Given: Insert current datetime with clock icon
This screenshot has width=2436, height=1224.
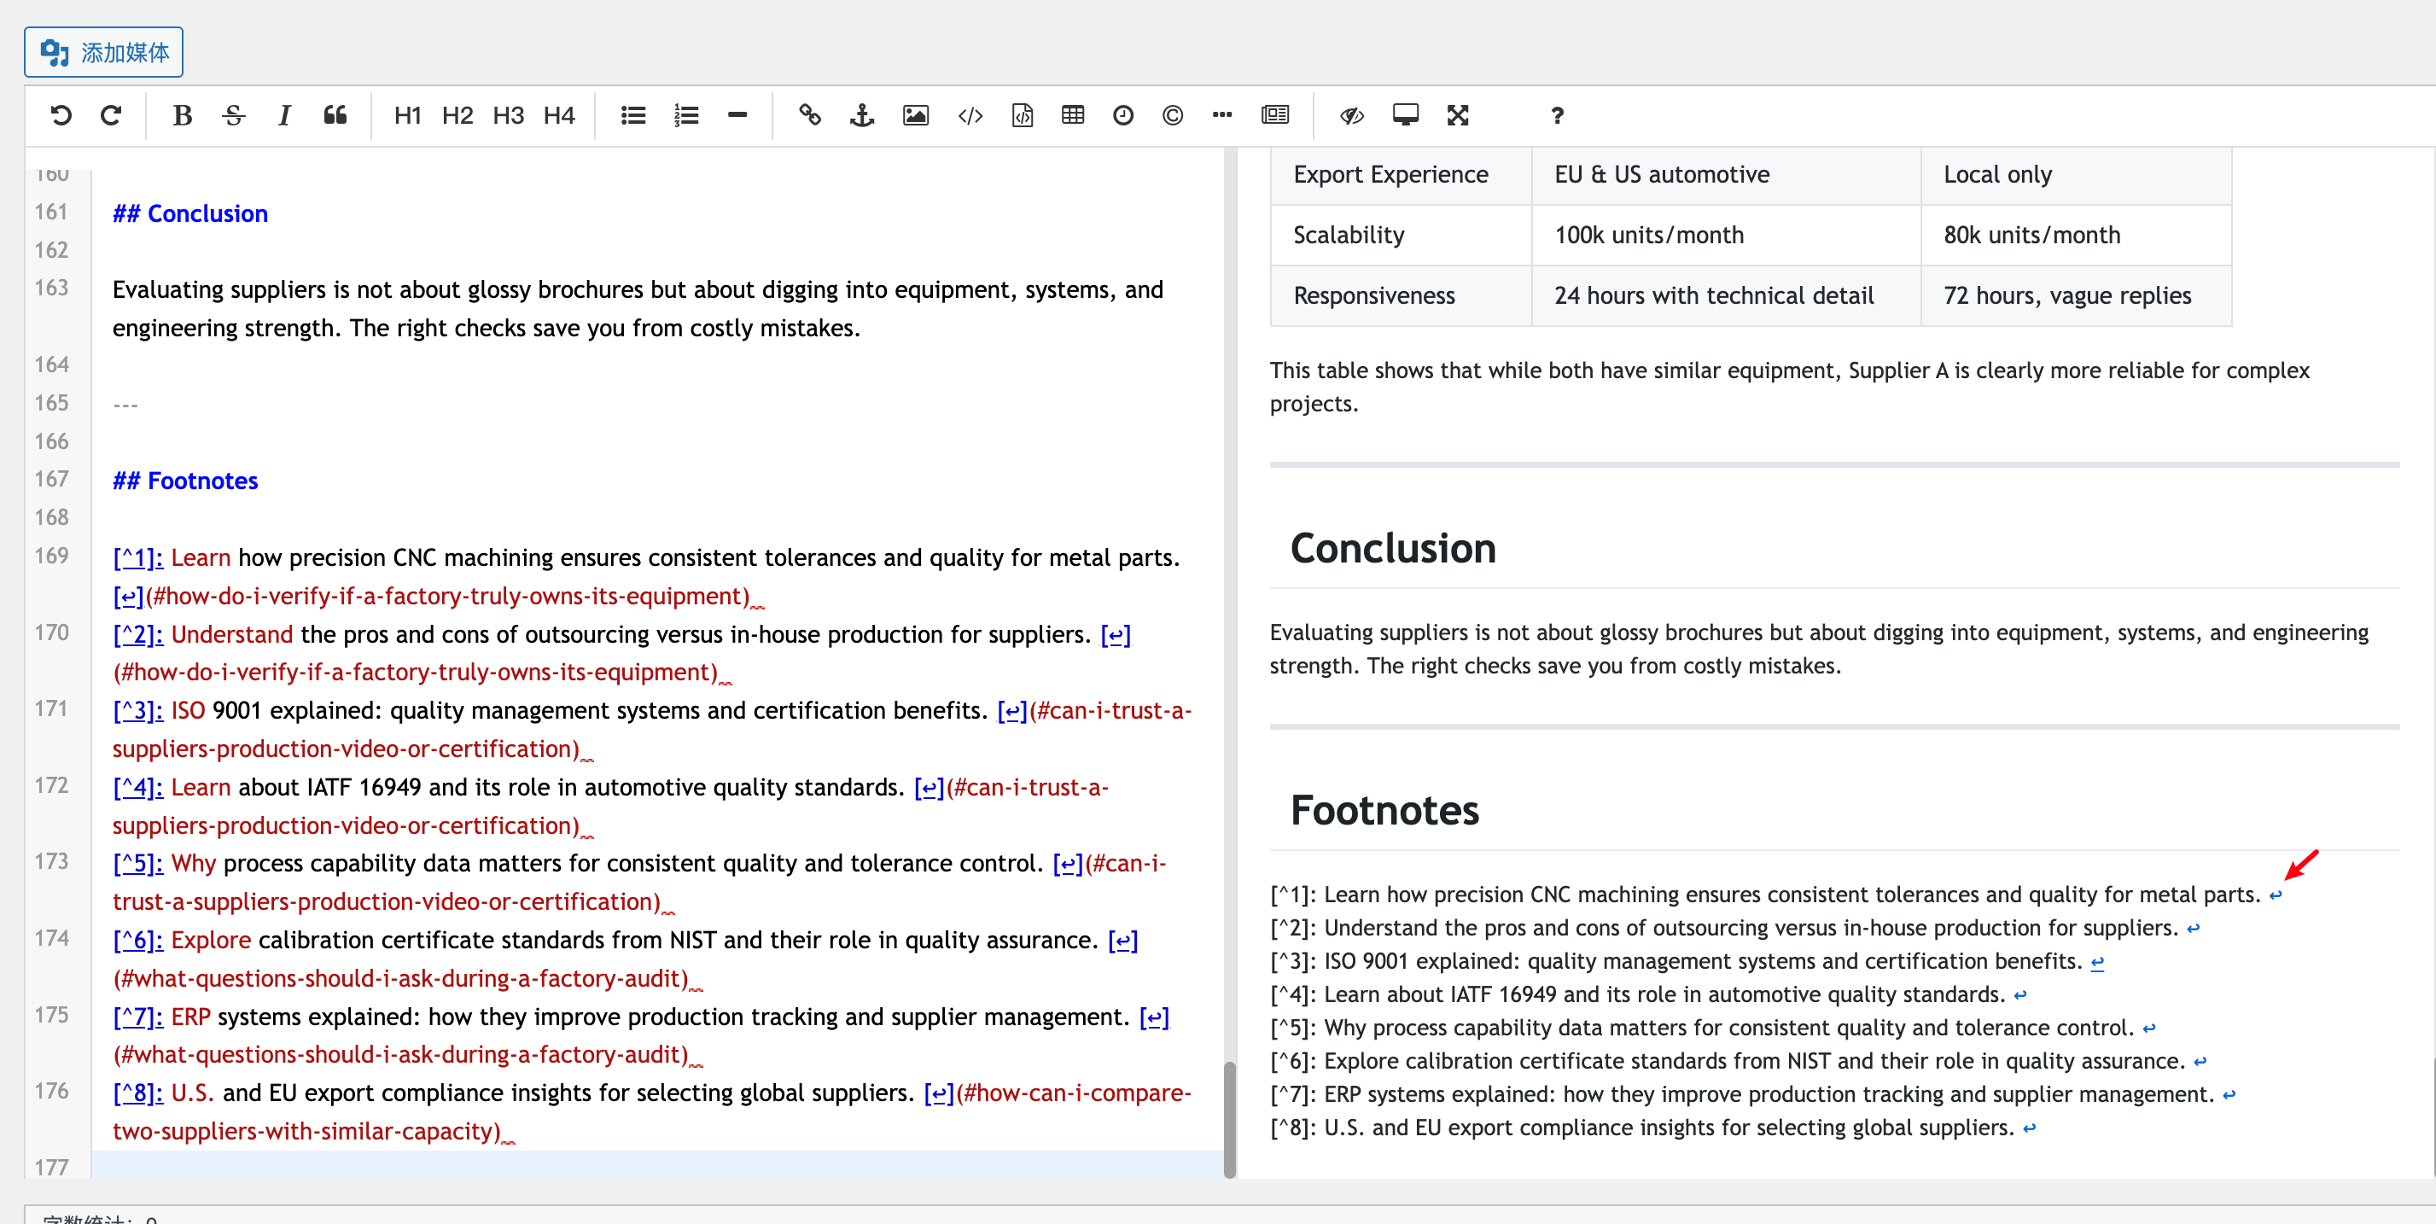Looking at the screenshot, I should 1122,115.
